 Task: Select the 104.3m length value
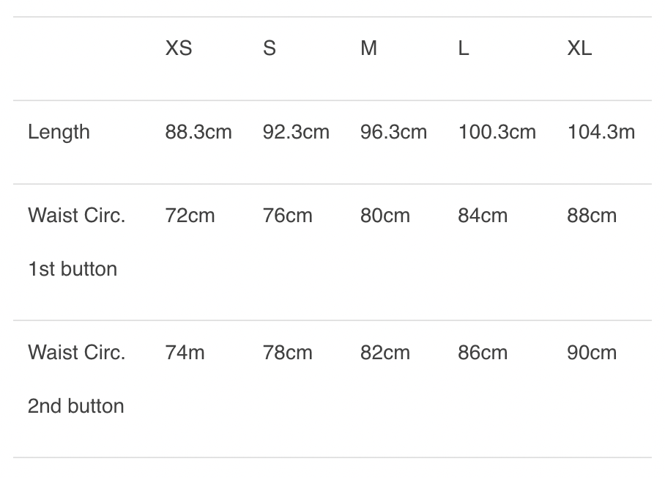pos(601,132)
